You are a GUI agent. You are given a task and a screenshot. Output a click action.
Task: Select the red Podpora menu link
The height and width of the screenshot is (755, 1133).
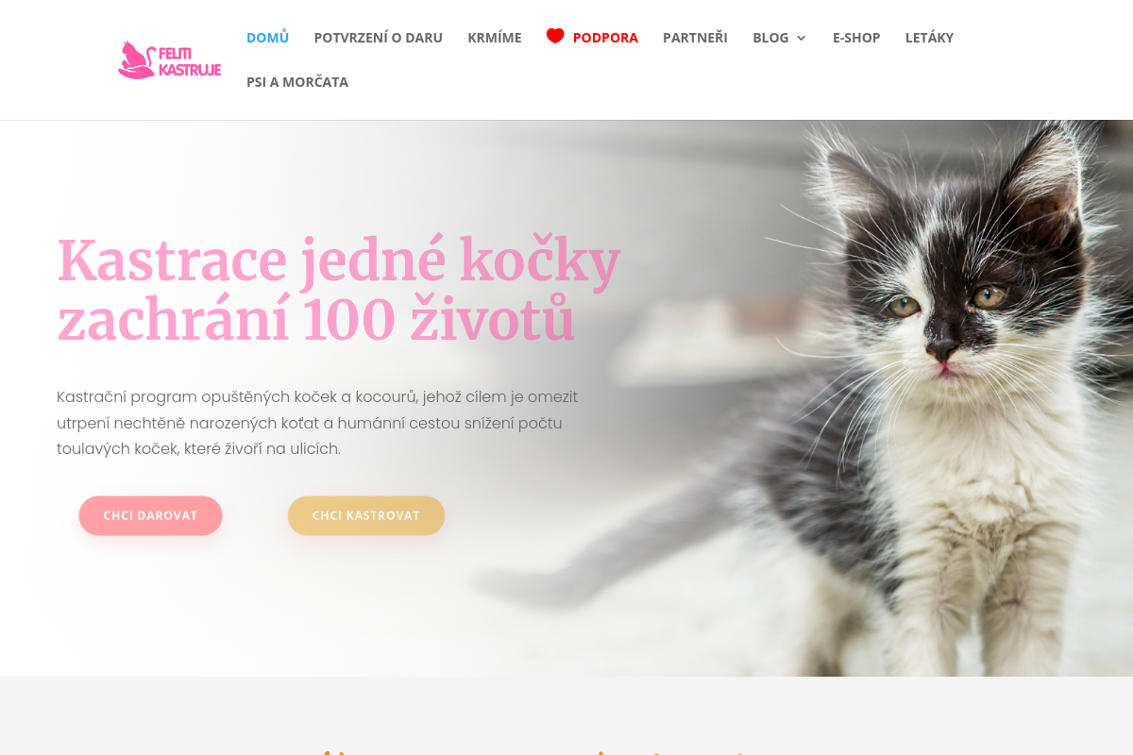coord(605,38)
